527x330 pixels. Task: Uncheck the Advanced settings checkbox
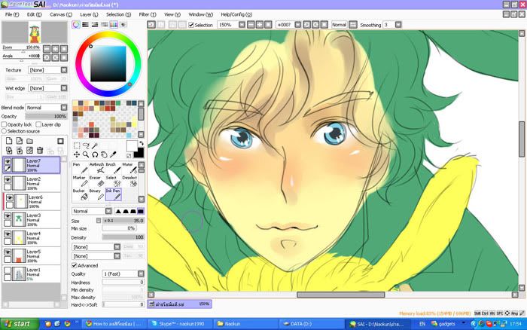pyautogui.click(x=74, y=265)
